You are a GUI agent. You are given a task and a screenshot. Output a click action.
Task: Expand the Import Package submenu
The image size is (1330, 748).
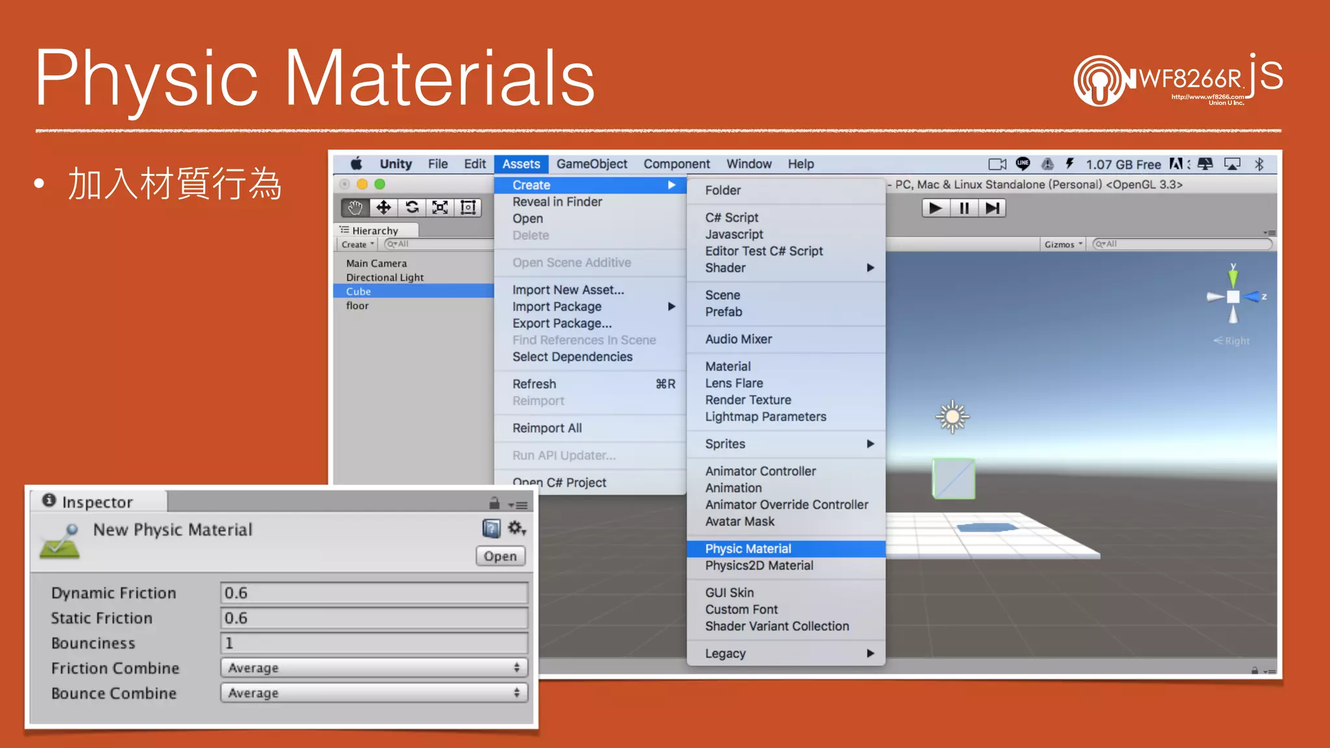tap(590, 306)
